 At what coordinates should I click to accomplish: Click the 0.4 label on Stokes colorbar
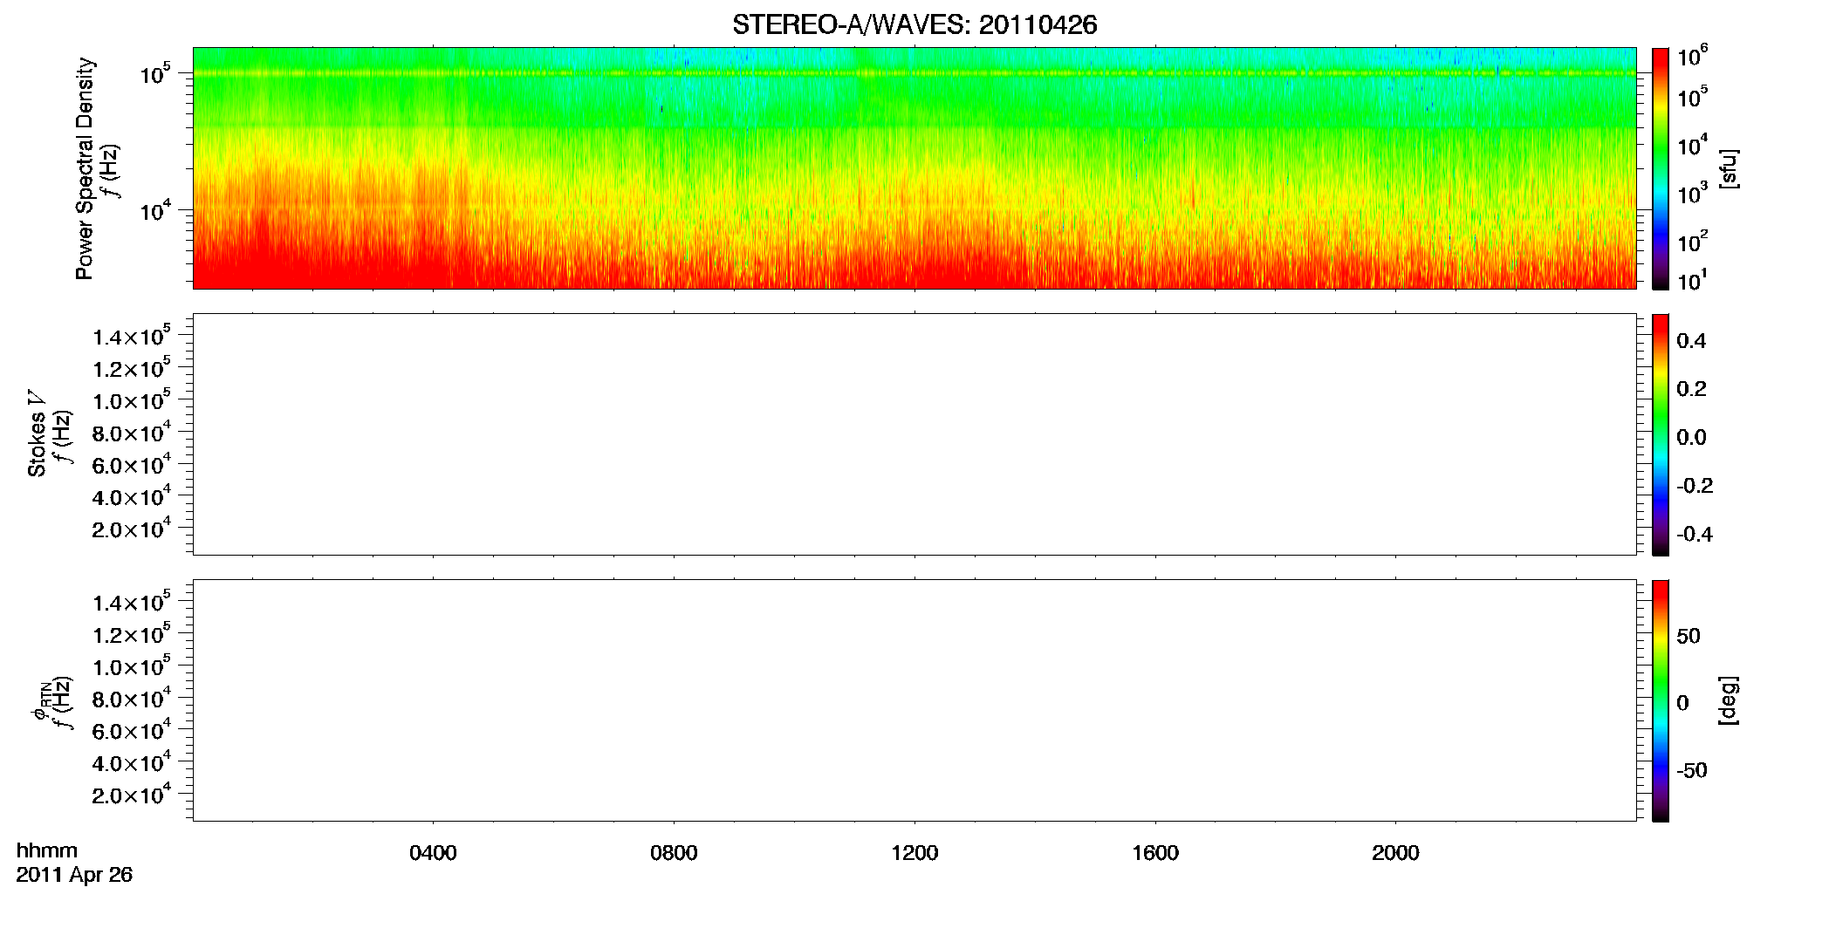point(1691,341)
